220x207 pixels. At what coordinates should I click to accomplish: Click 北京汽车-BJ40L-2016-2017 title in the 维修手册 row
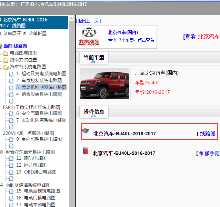pos(124,153)
